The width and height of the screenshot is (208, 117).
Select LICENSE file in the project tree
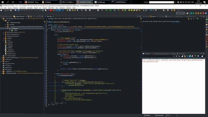[x=9, y=48]
